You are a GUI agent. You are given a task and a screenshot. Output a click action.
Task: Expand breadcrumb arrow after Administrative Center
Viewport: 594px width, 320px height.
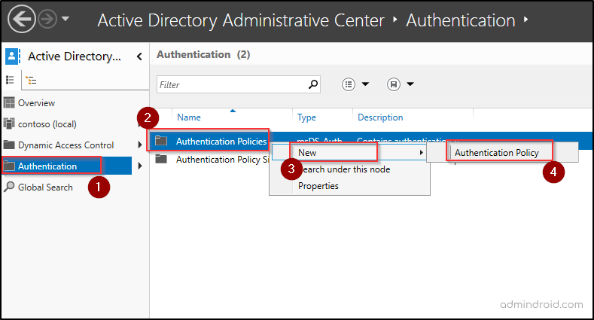tap(395, 20)
